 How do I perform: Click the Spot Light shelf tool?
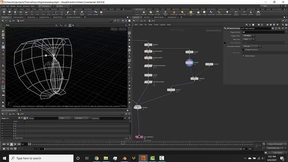151,13
